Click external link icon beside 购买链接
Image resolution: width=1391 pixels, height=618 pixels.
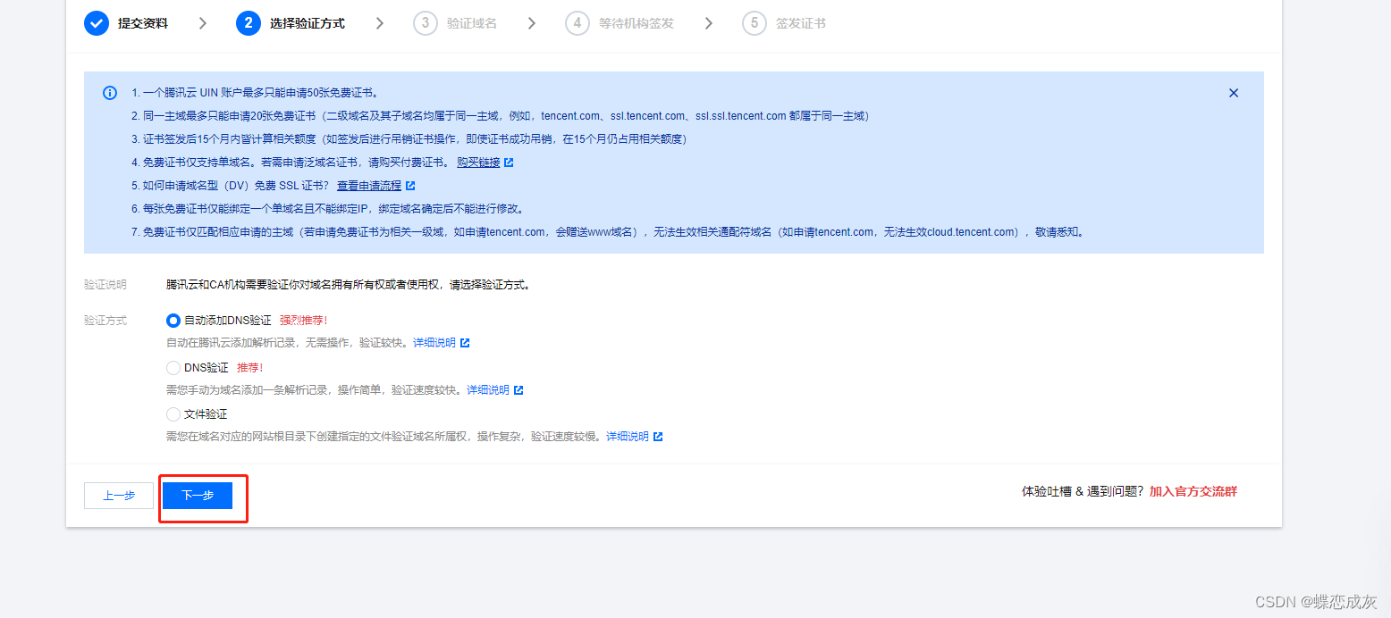(509, 163)
